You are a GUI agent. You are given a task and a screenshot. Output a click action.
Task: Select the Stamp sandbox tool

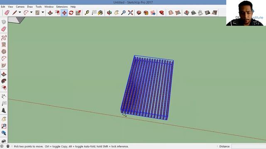point(194,13)
